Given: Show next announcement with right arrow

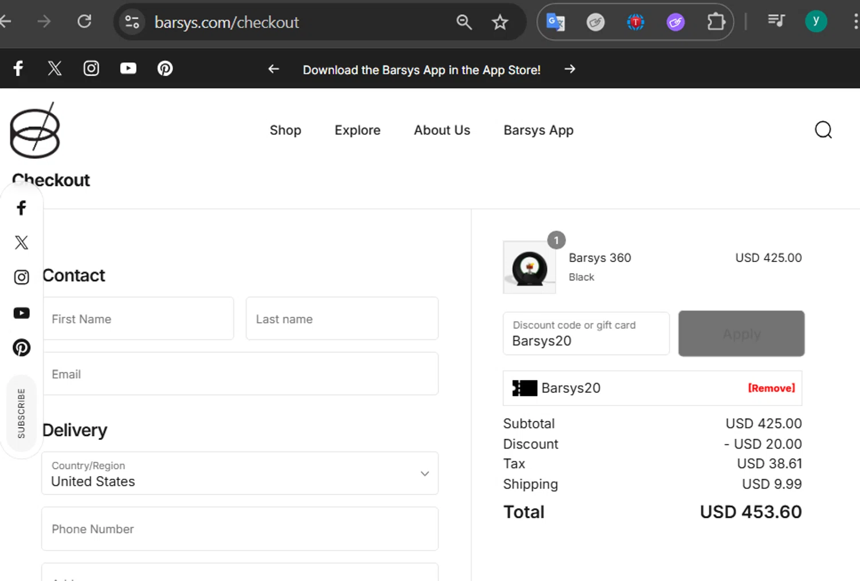Looking at the screenshot, I should pos(569,69).
